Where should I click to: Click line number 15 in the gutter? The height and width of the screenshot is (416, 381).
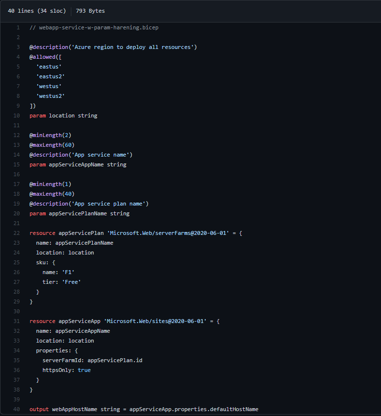[17, 164]
